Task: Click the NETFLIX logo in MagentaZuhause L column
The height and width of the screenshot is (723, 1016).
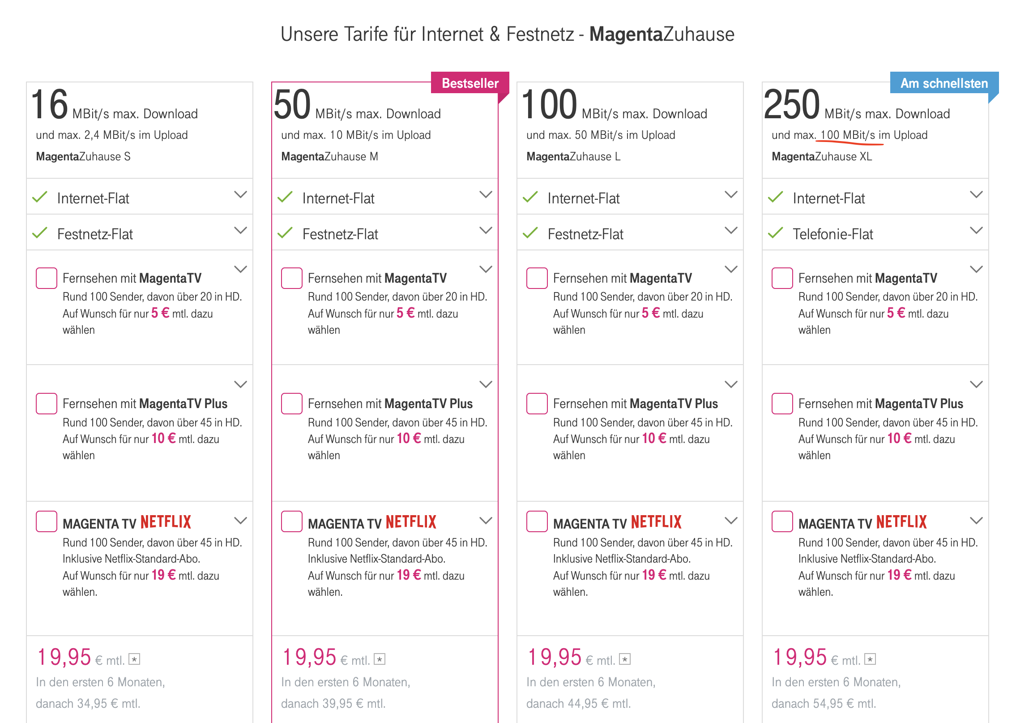Action: coord(656,522)
